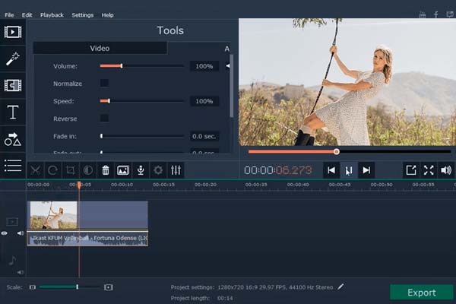Open the Settings menu
Screen dimensions: 456x304
click(83, 15)
